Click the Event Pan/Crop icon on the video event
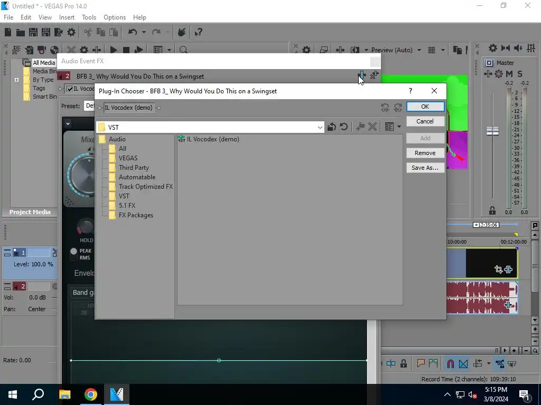Screen dimensions: 541x405 point(498,269)
